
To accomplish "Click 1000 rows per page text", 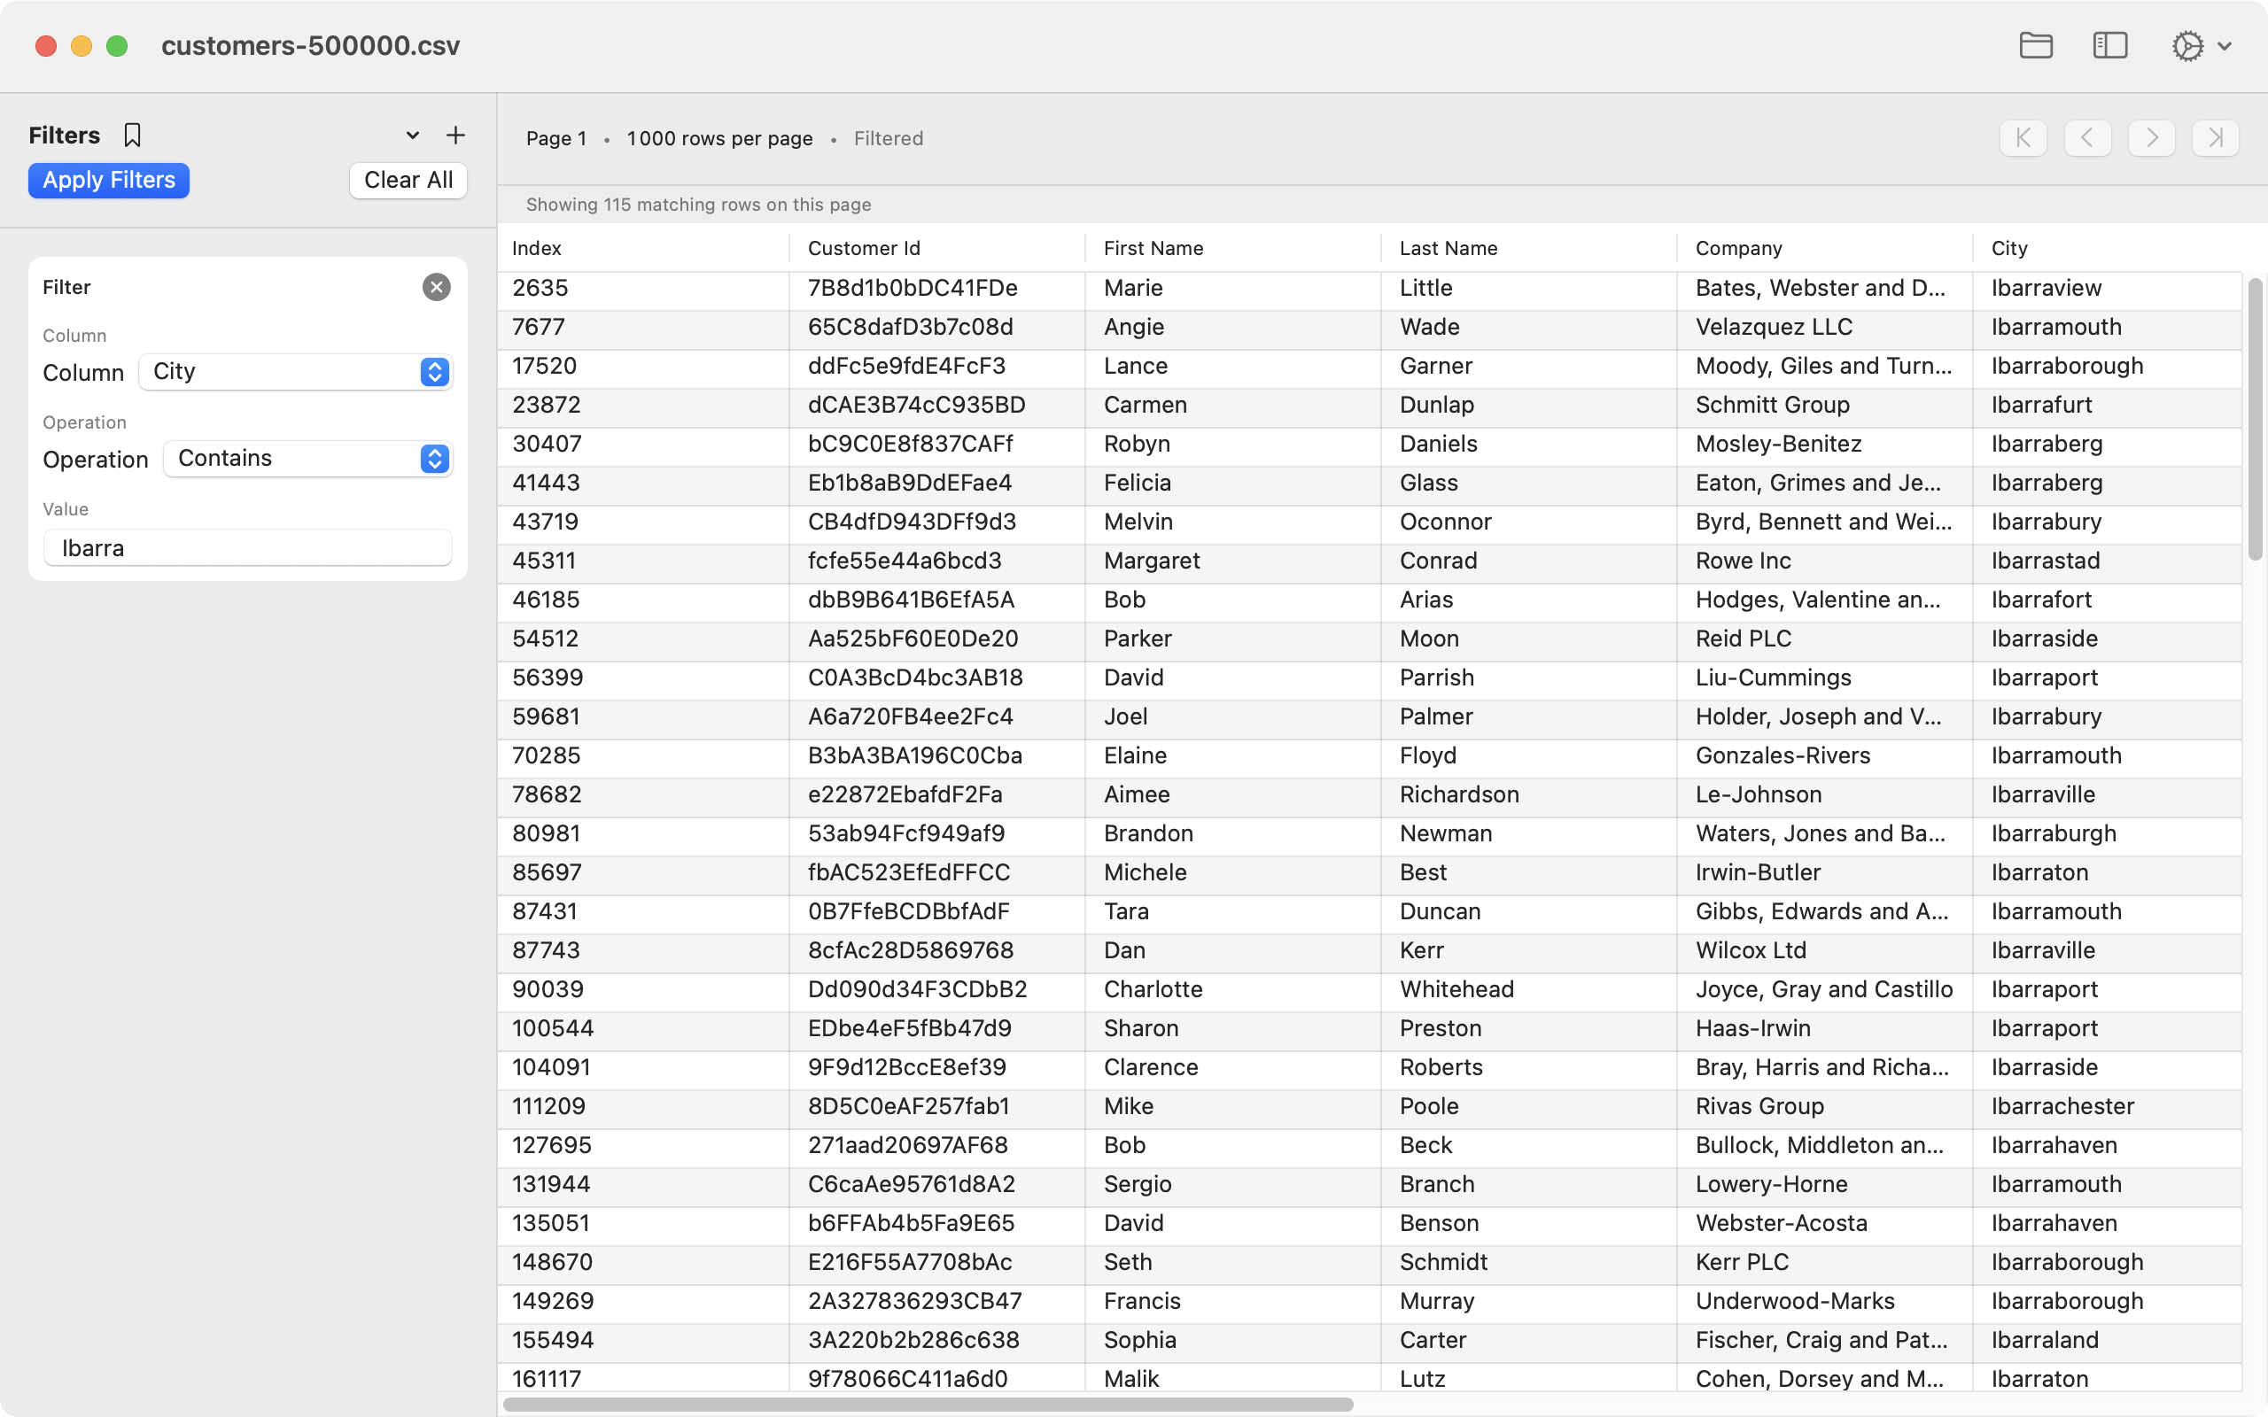I will pos(718,139).
